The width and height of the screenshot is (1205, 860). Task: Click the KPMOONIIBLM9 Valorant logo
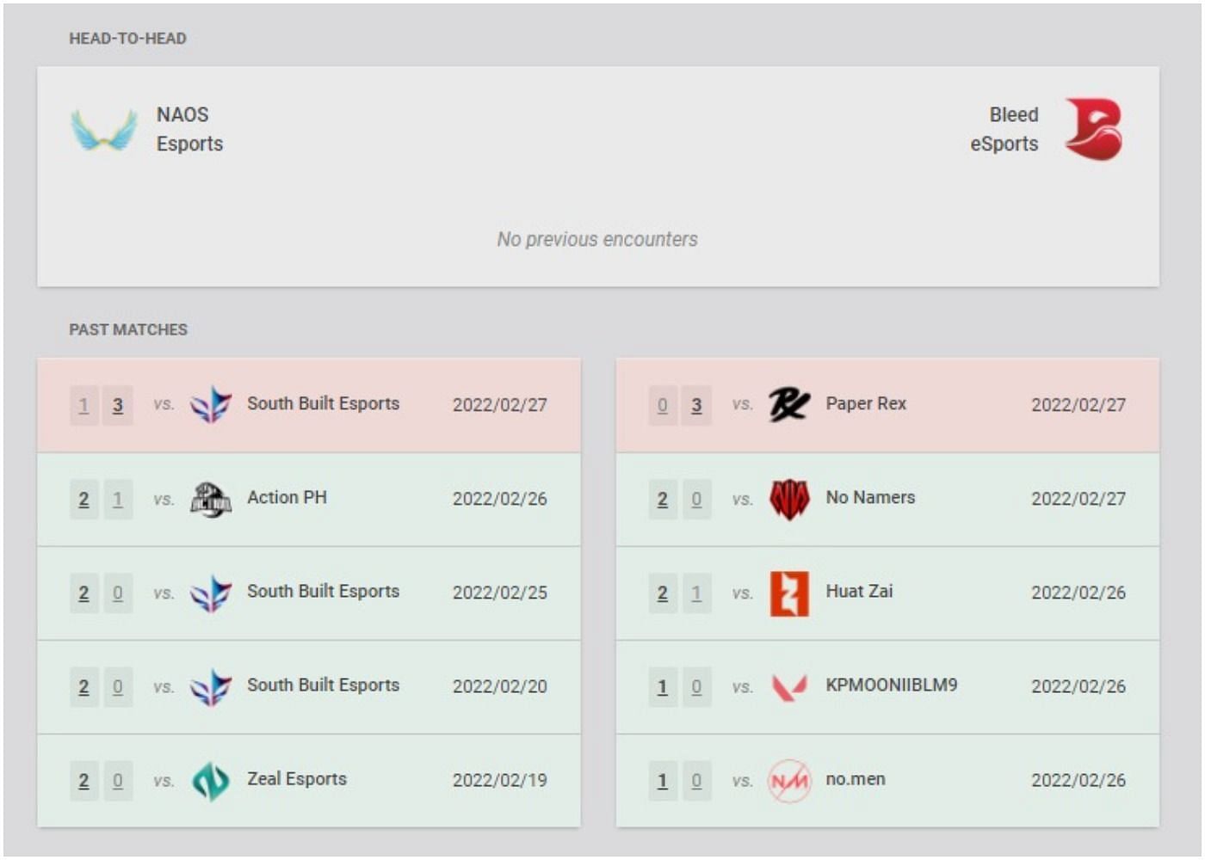click(789, 687)
